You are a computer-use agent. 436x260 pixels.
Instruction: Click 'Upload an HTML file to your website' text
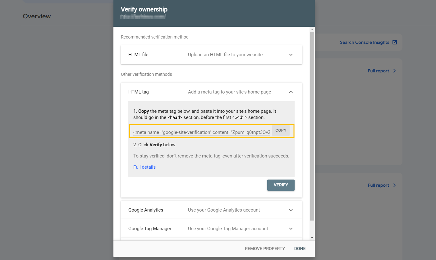click(x=225, y=55)
